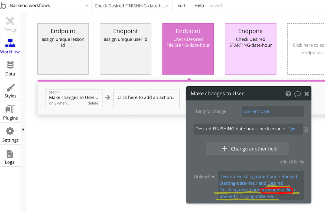Edit the Thing to change Current User field

click(273, 112)
